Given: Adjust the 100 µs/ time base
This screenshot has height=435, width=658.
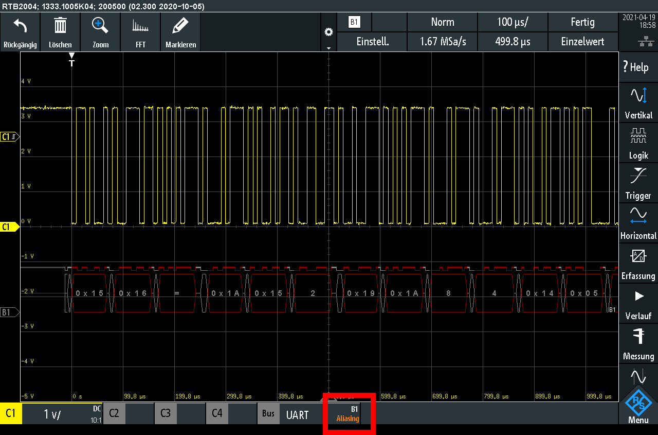Looking at the screenshot, I should (x=513, y=22).
